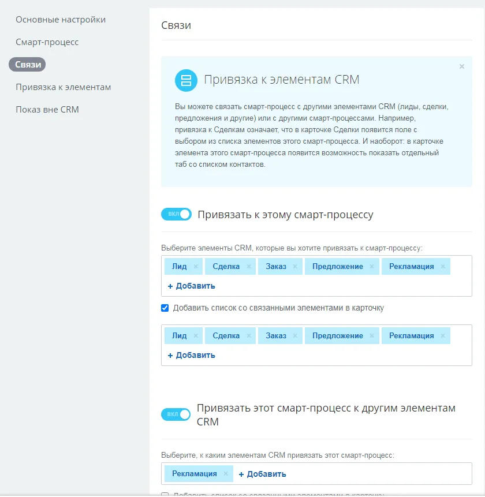Dismiss the "Привязка к элементам CRM" info banner
Image resolution: width=485 pixels, height=497 pixels.
tap(462, 66)
